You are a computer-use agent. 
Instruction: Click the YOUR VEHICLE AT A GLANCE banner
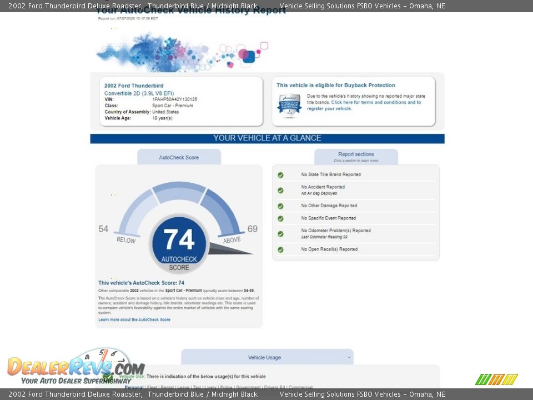pyautogui.click(x=267, y=138)
